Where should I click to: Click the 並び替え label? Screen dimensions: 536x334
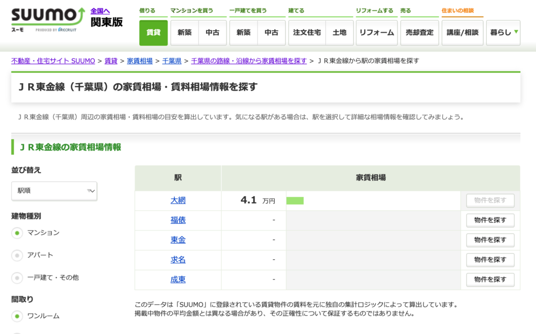coord(26,170)
